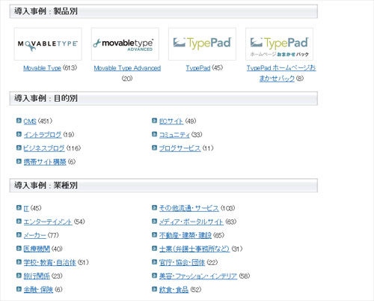The height and width of the screenshot is (301, 374).
Task: Open the その他流通・サービス link
Action: click(189, 208)
